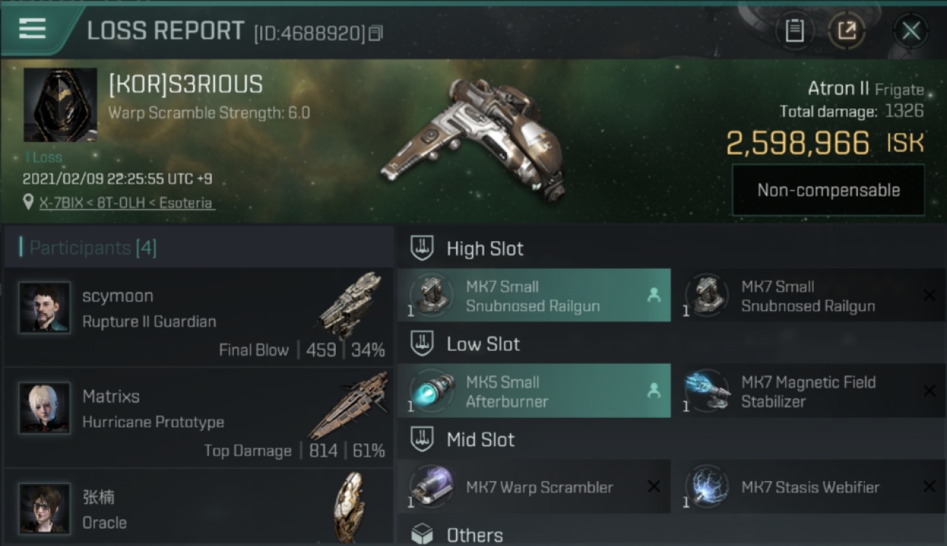
Task: Click MK7 Stasis Webifier icon
Action: click(708, 486)
